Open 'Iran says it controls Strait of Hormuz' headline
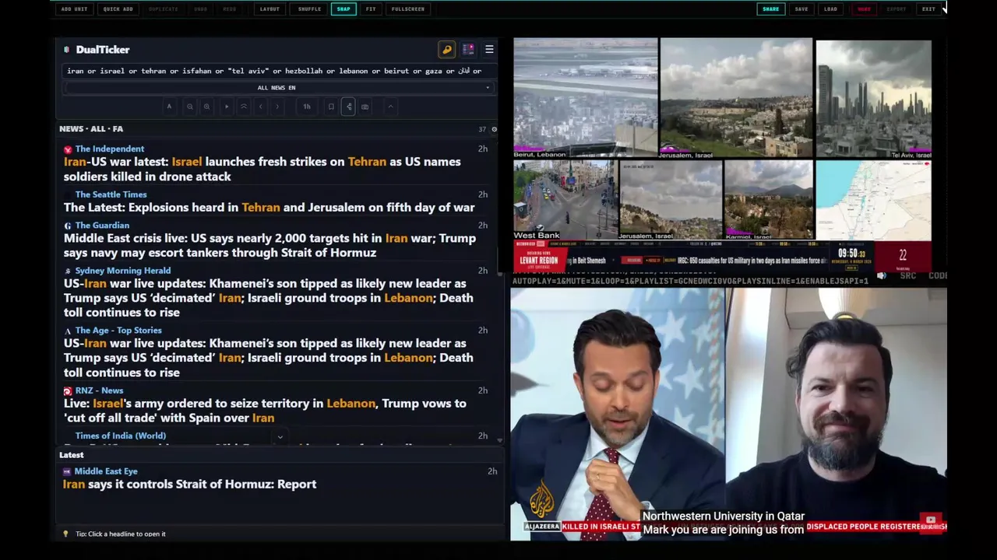The height and width of the screenshot is (560, 997). point(189,485)
